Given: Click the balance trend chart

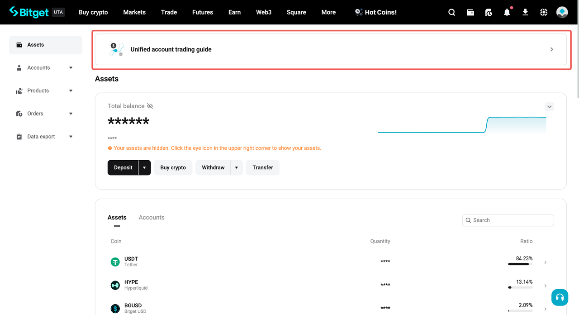Looking at the screenshot, I should click(462, 125).
